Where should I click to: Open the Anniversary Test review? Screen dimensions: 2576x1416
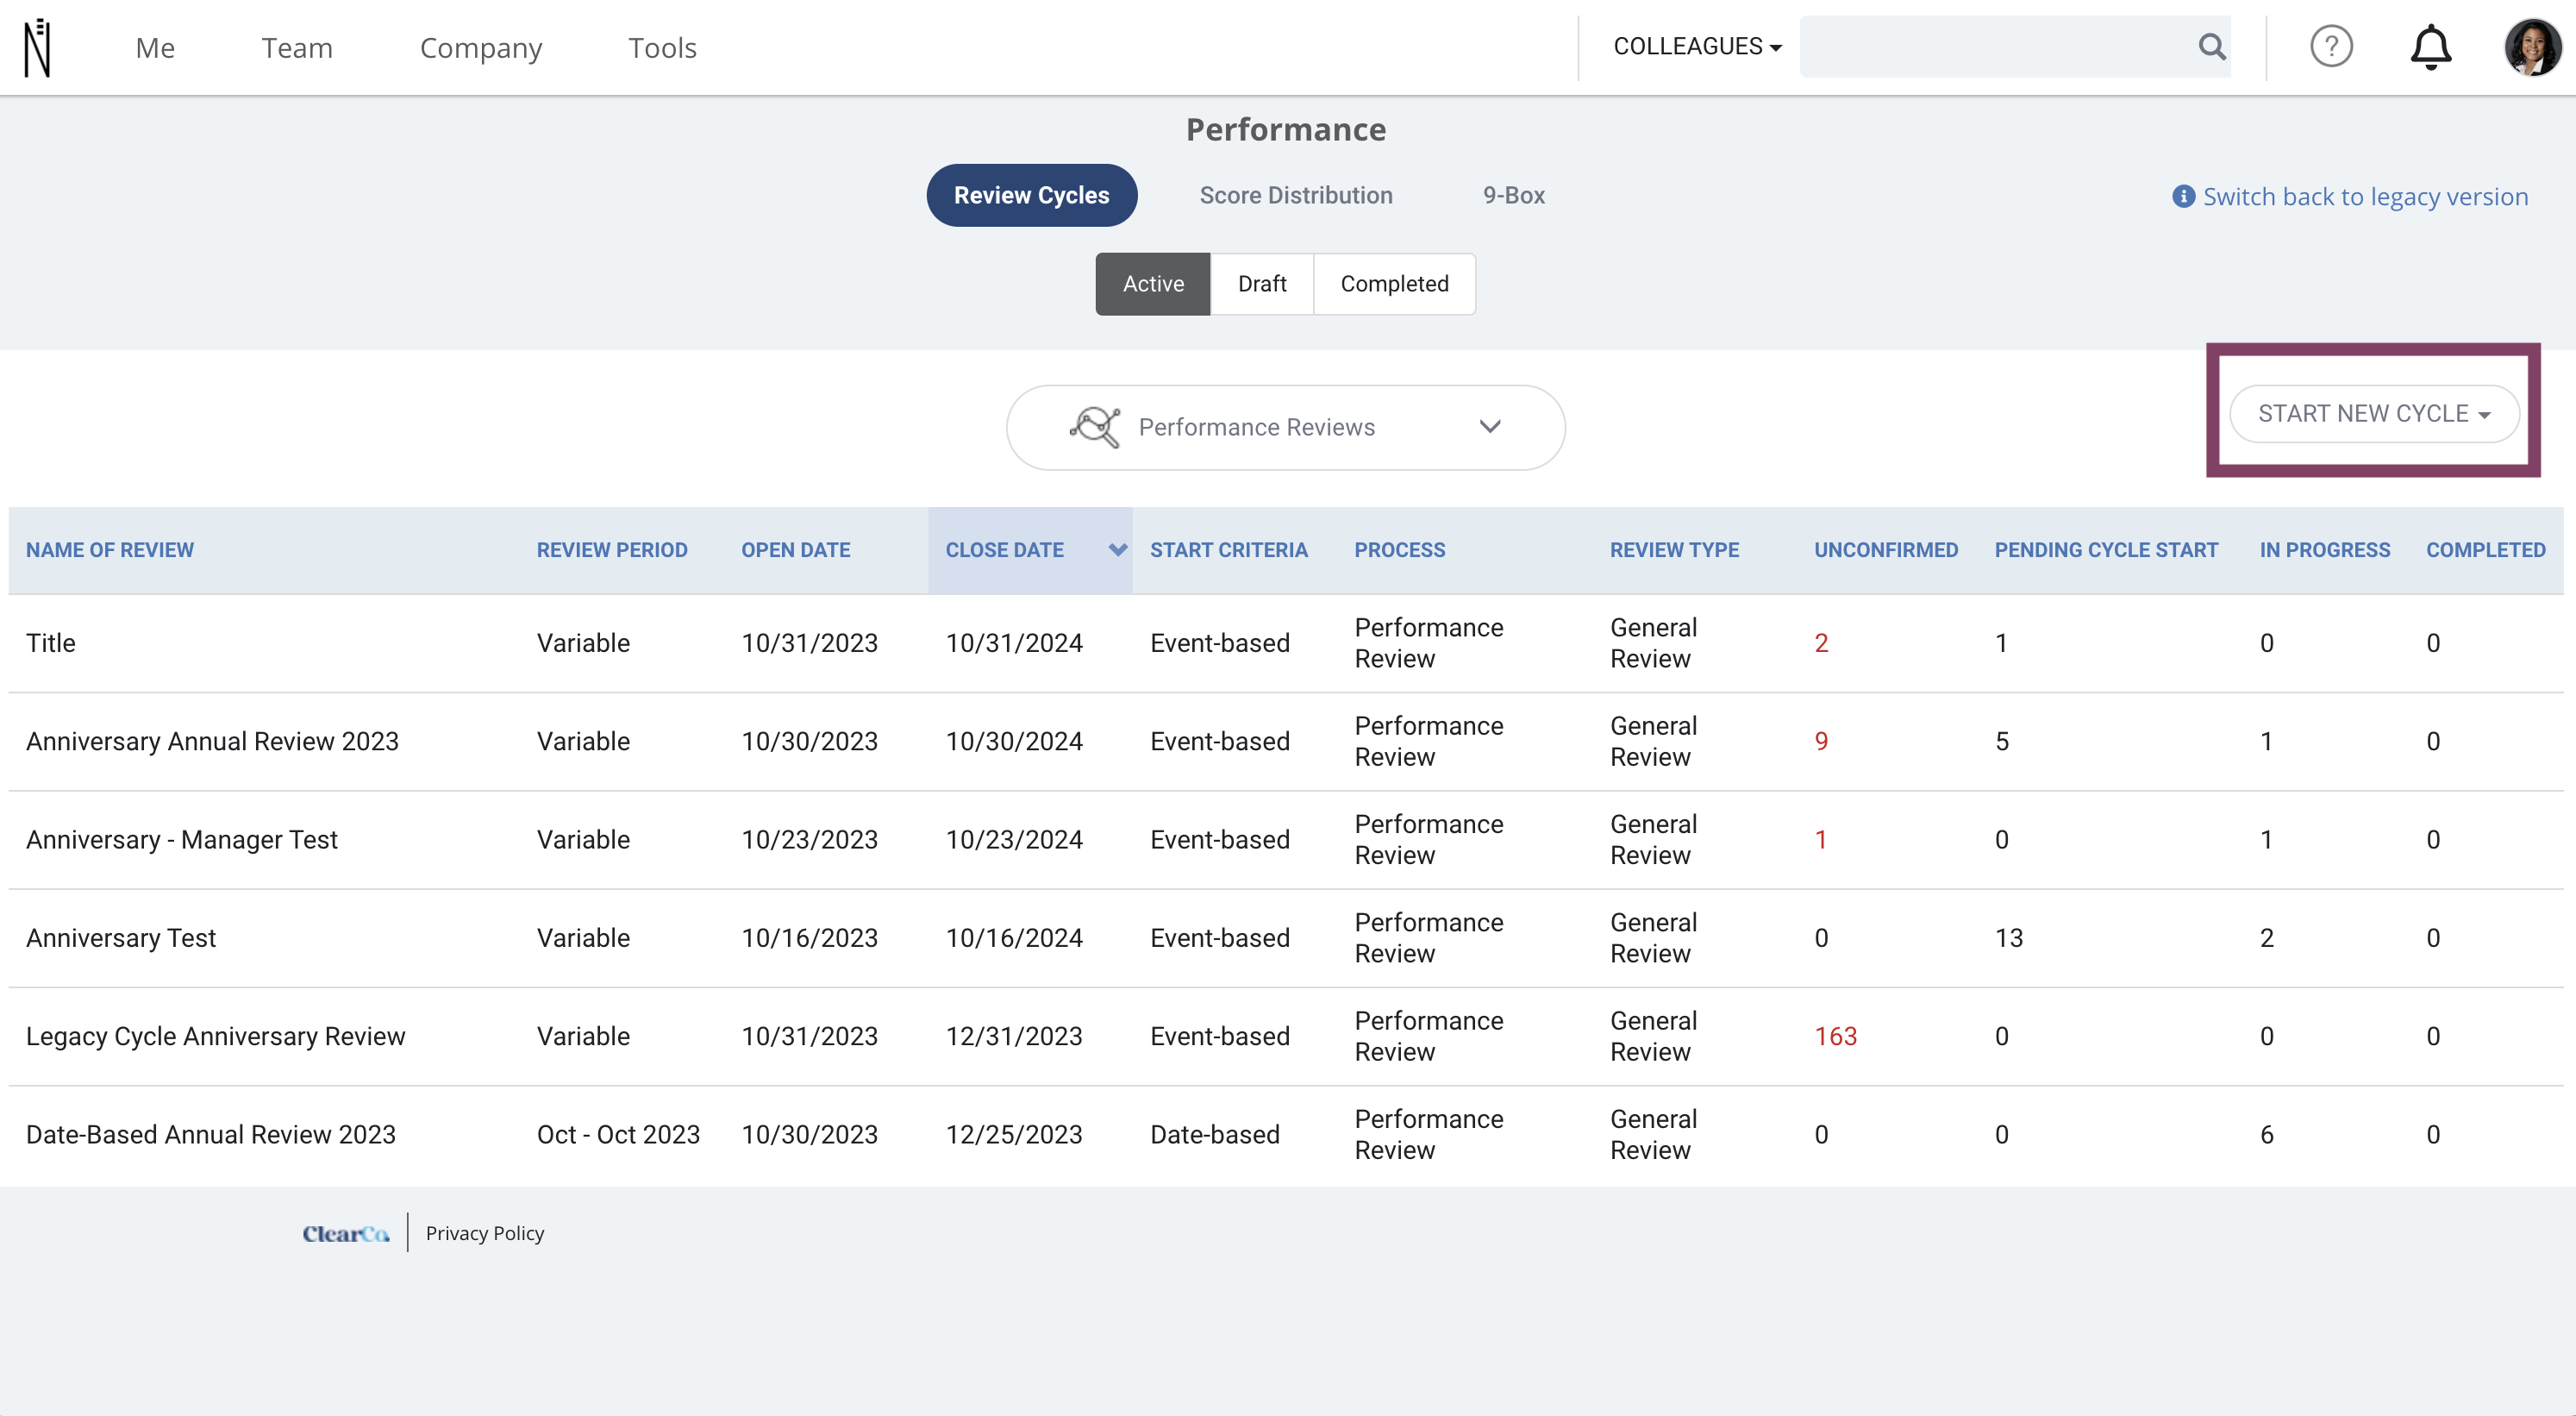pyautogui.click(x=121, y=938)
